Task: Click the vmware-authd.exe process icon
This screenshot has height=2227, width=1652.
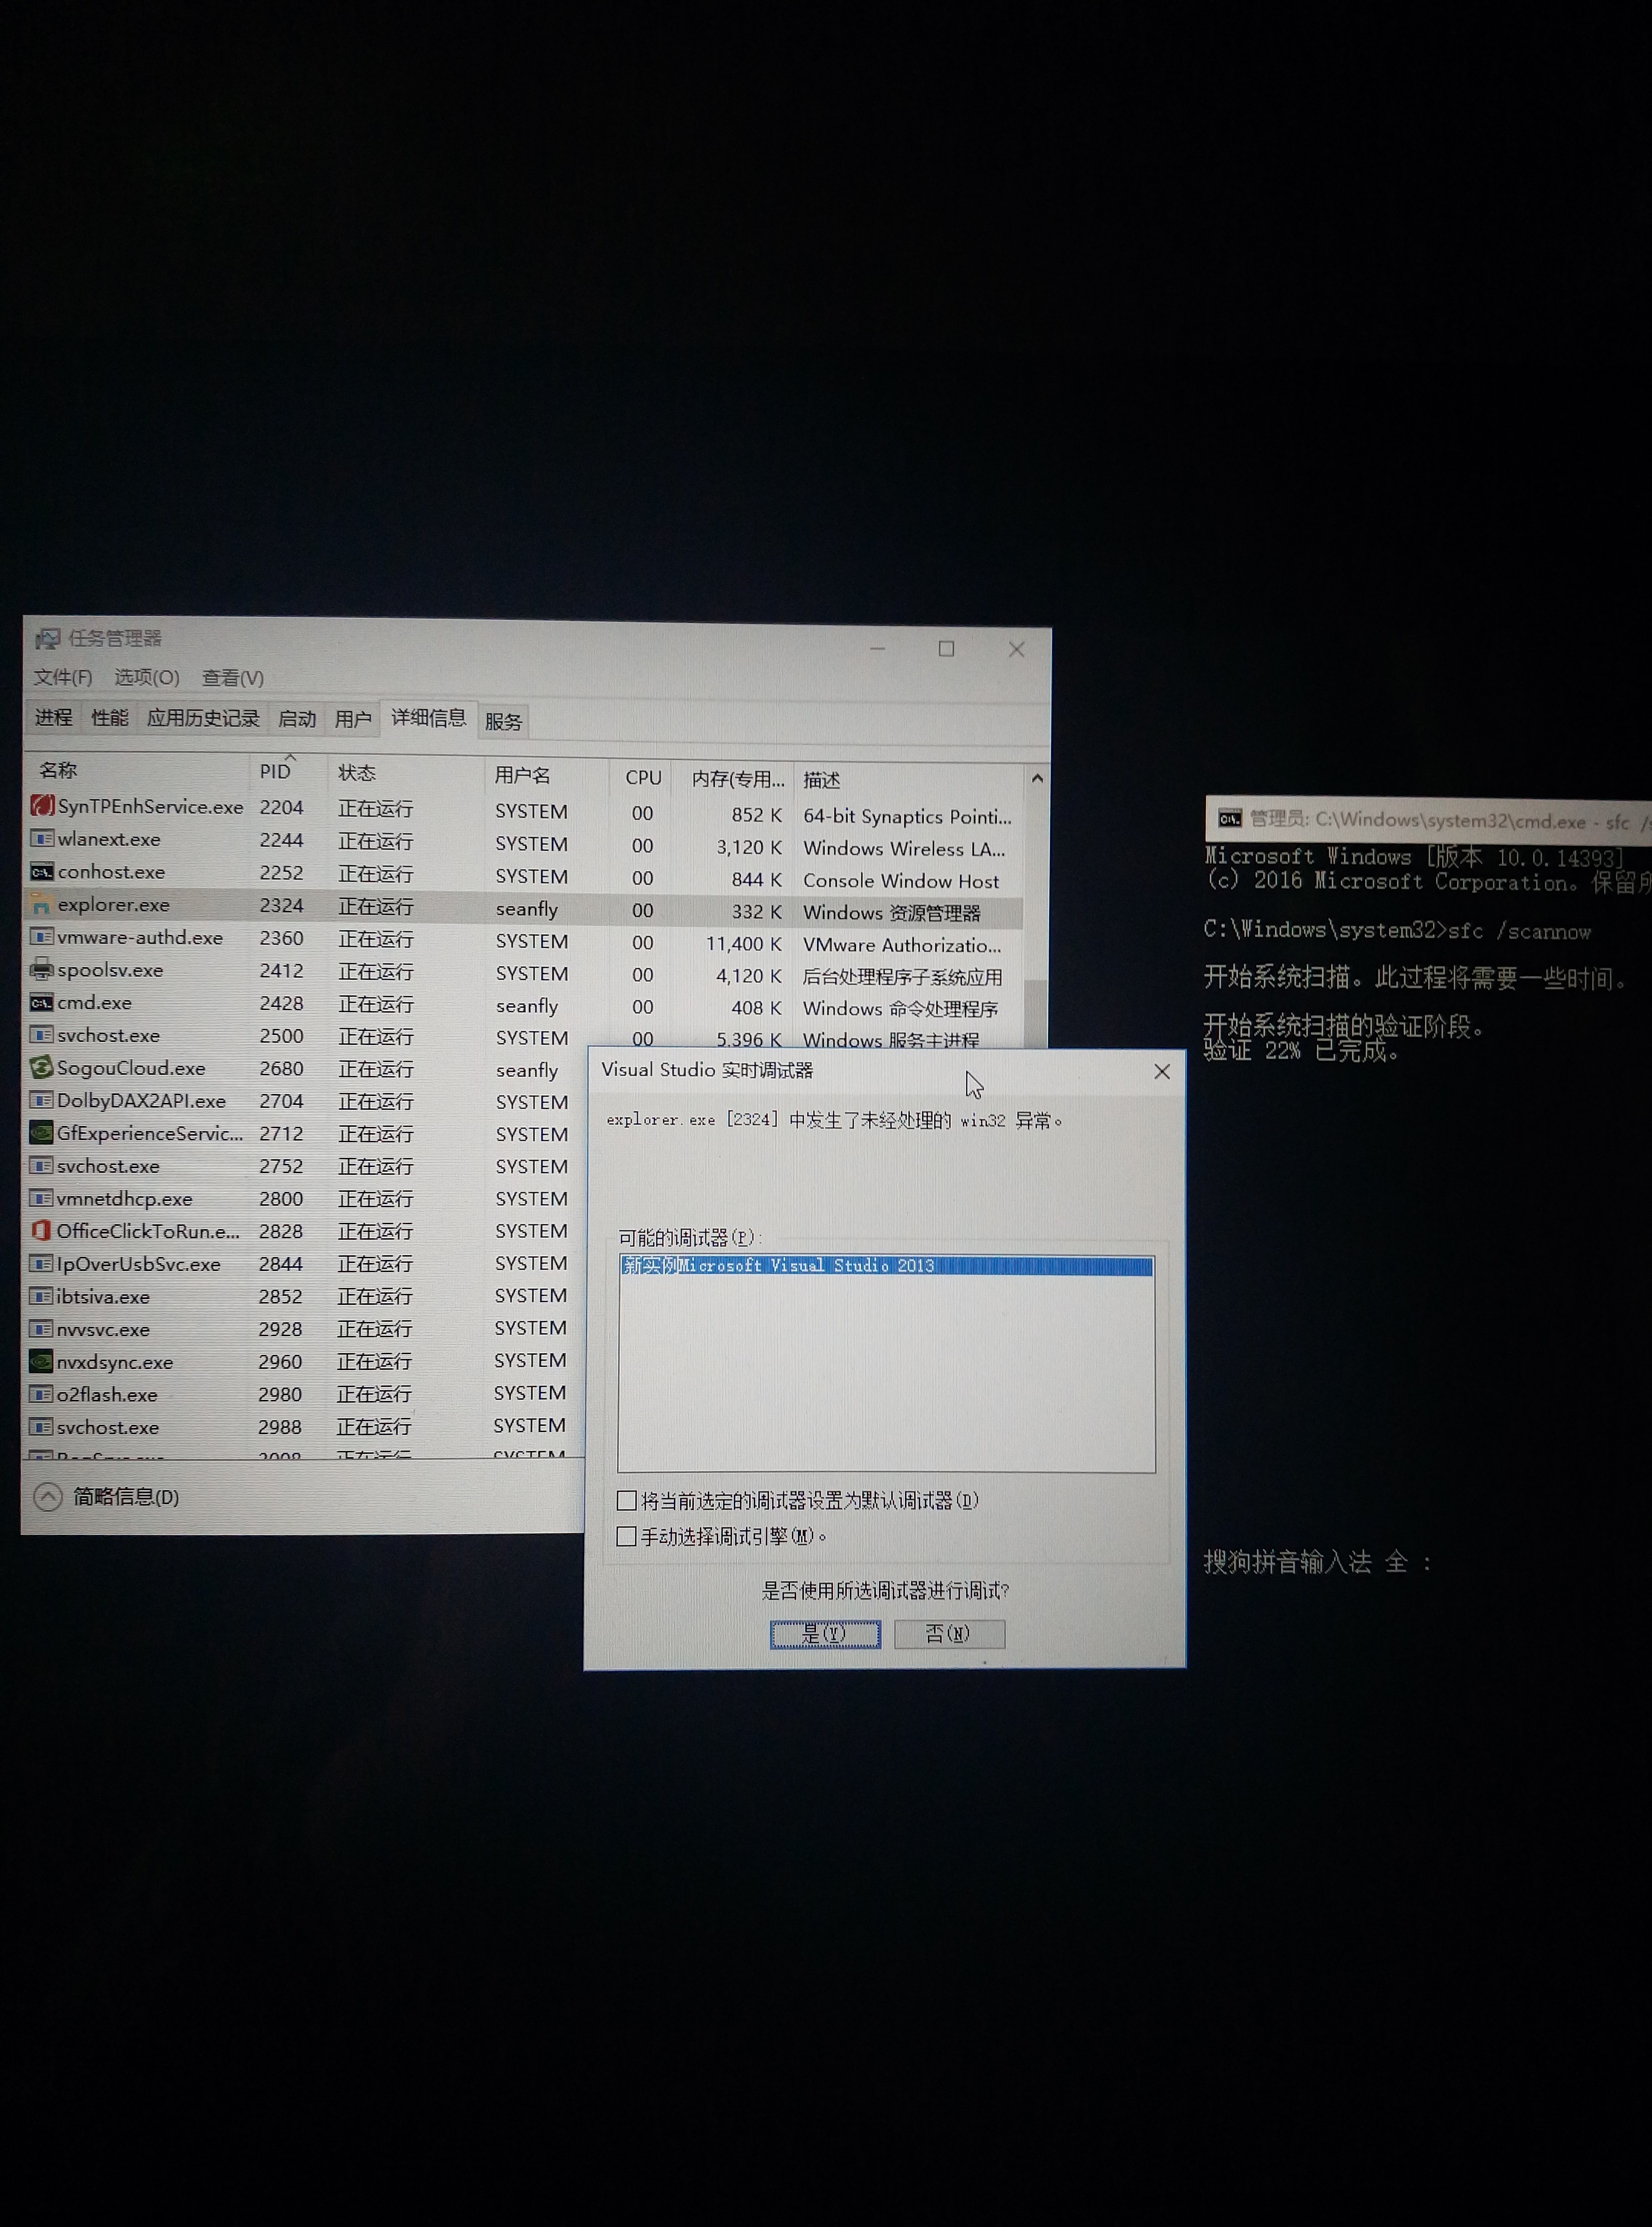Action: coord(42,937)
